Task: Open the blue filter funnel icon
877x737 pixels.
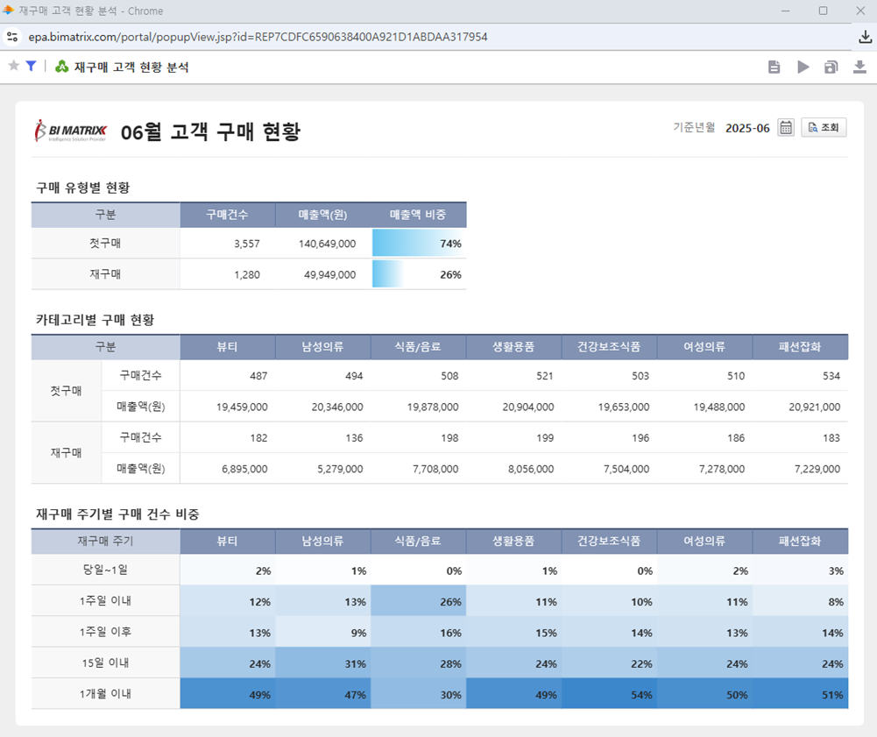Action: click(31, 66)
